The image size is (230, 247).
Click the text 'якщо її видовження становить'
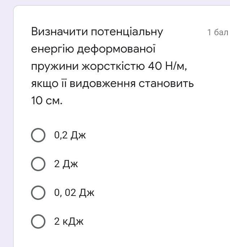point(112,83)
